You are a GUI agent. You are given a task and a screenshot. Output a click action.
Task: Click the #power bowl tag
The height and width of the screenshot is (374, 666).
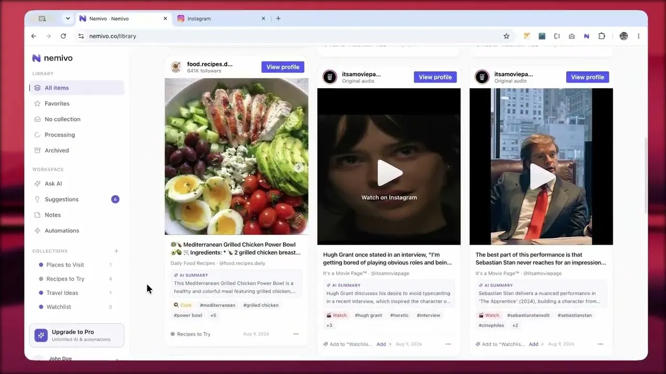188,315
